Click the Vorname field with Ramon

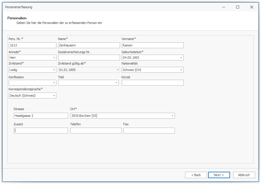[152, 45]
